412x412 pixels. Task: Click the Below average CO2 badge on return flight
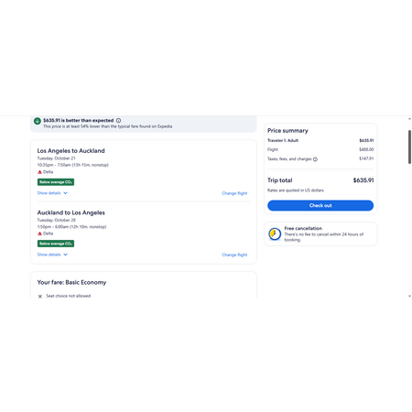pos(56,244)
